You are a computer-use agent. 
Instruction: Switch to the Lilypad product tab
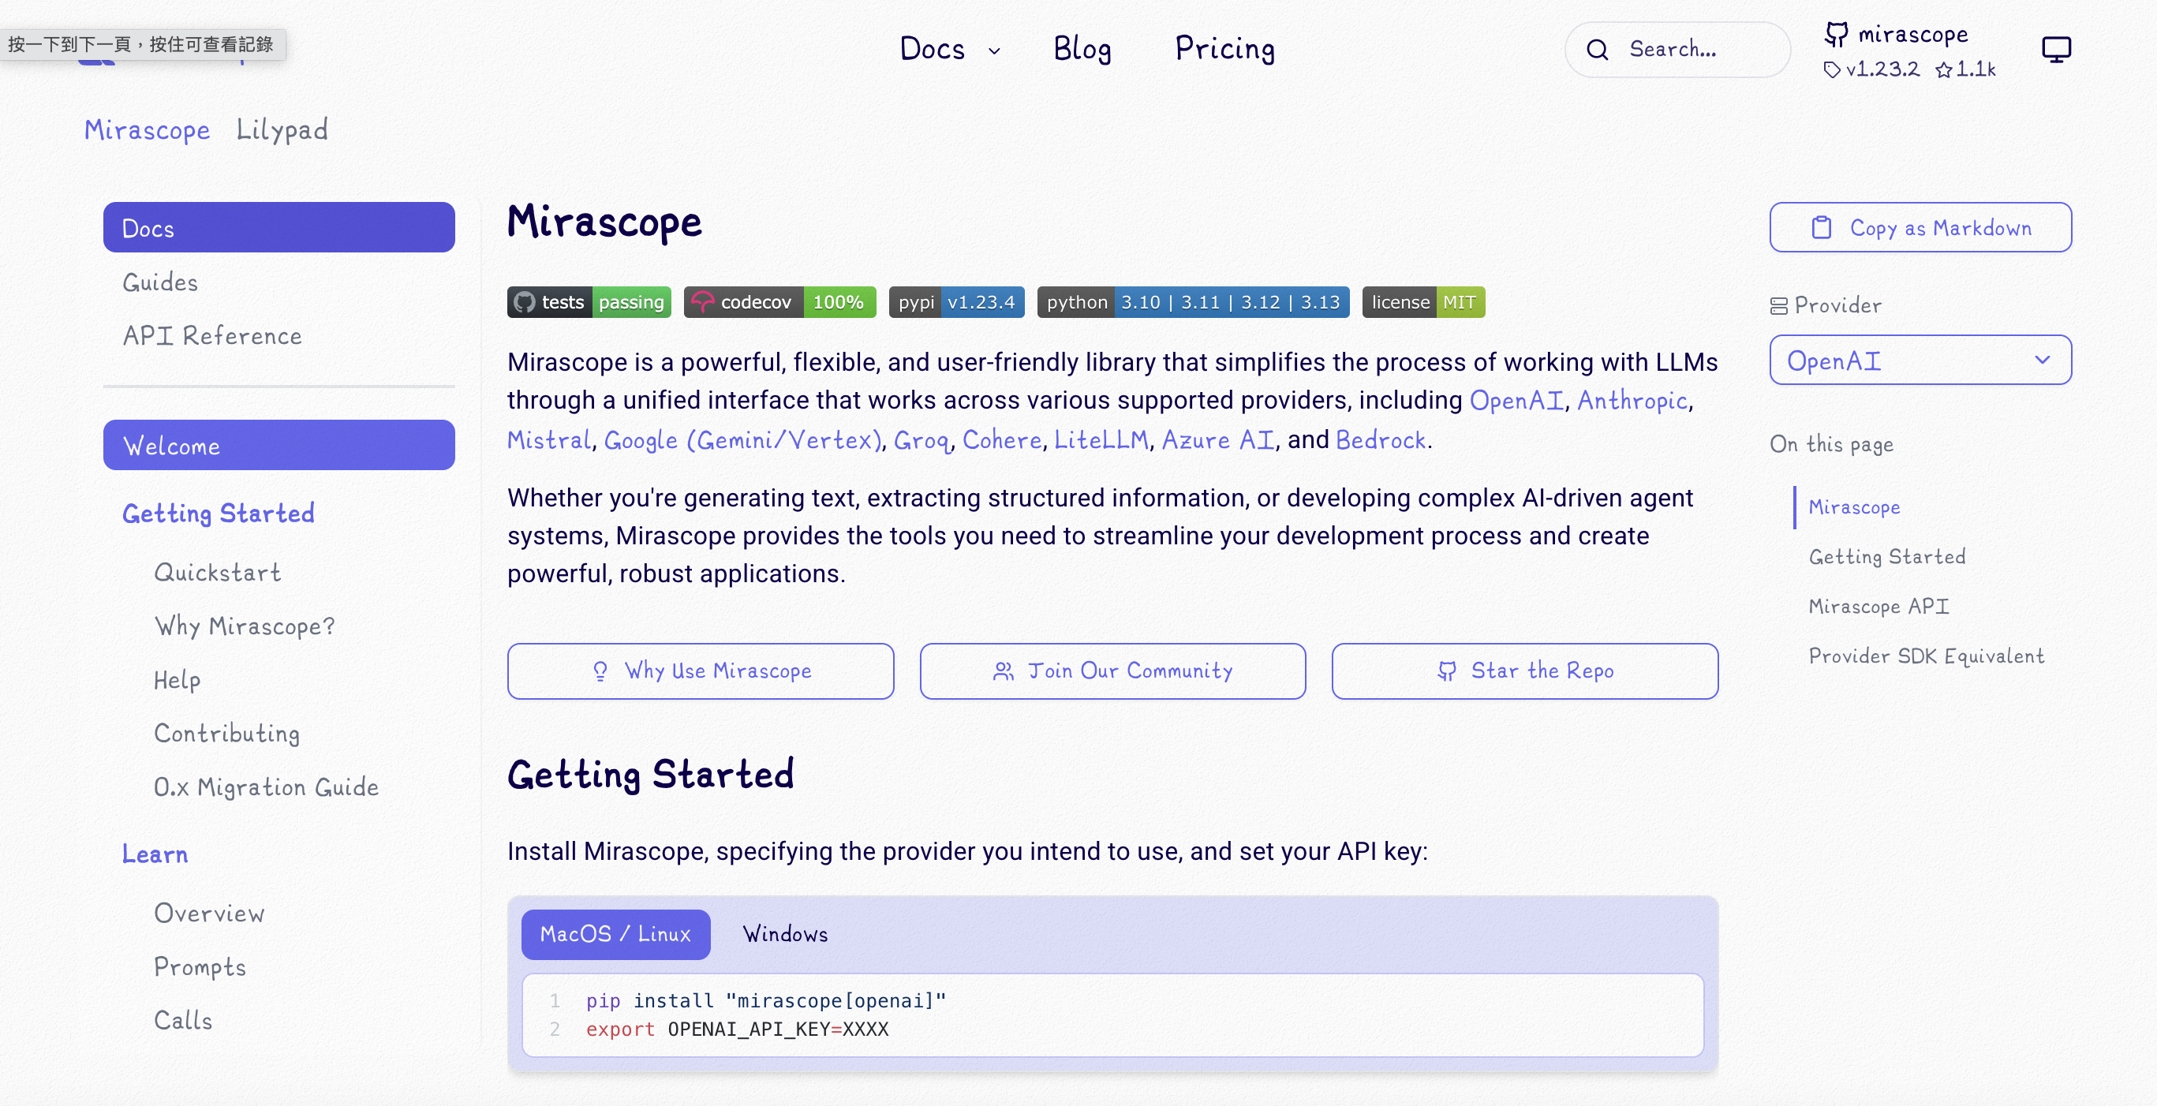[282, 130]
